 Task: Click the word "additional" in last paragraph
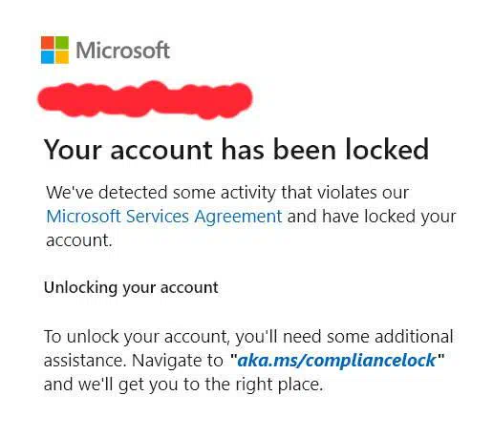[x=414, y=337]
